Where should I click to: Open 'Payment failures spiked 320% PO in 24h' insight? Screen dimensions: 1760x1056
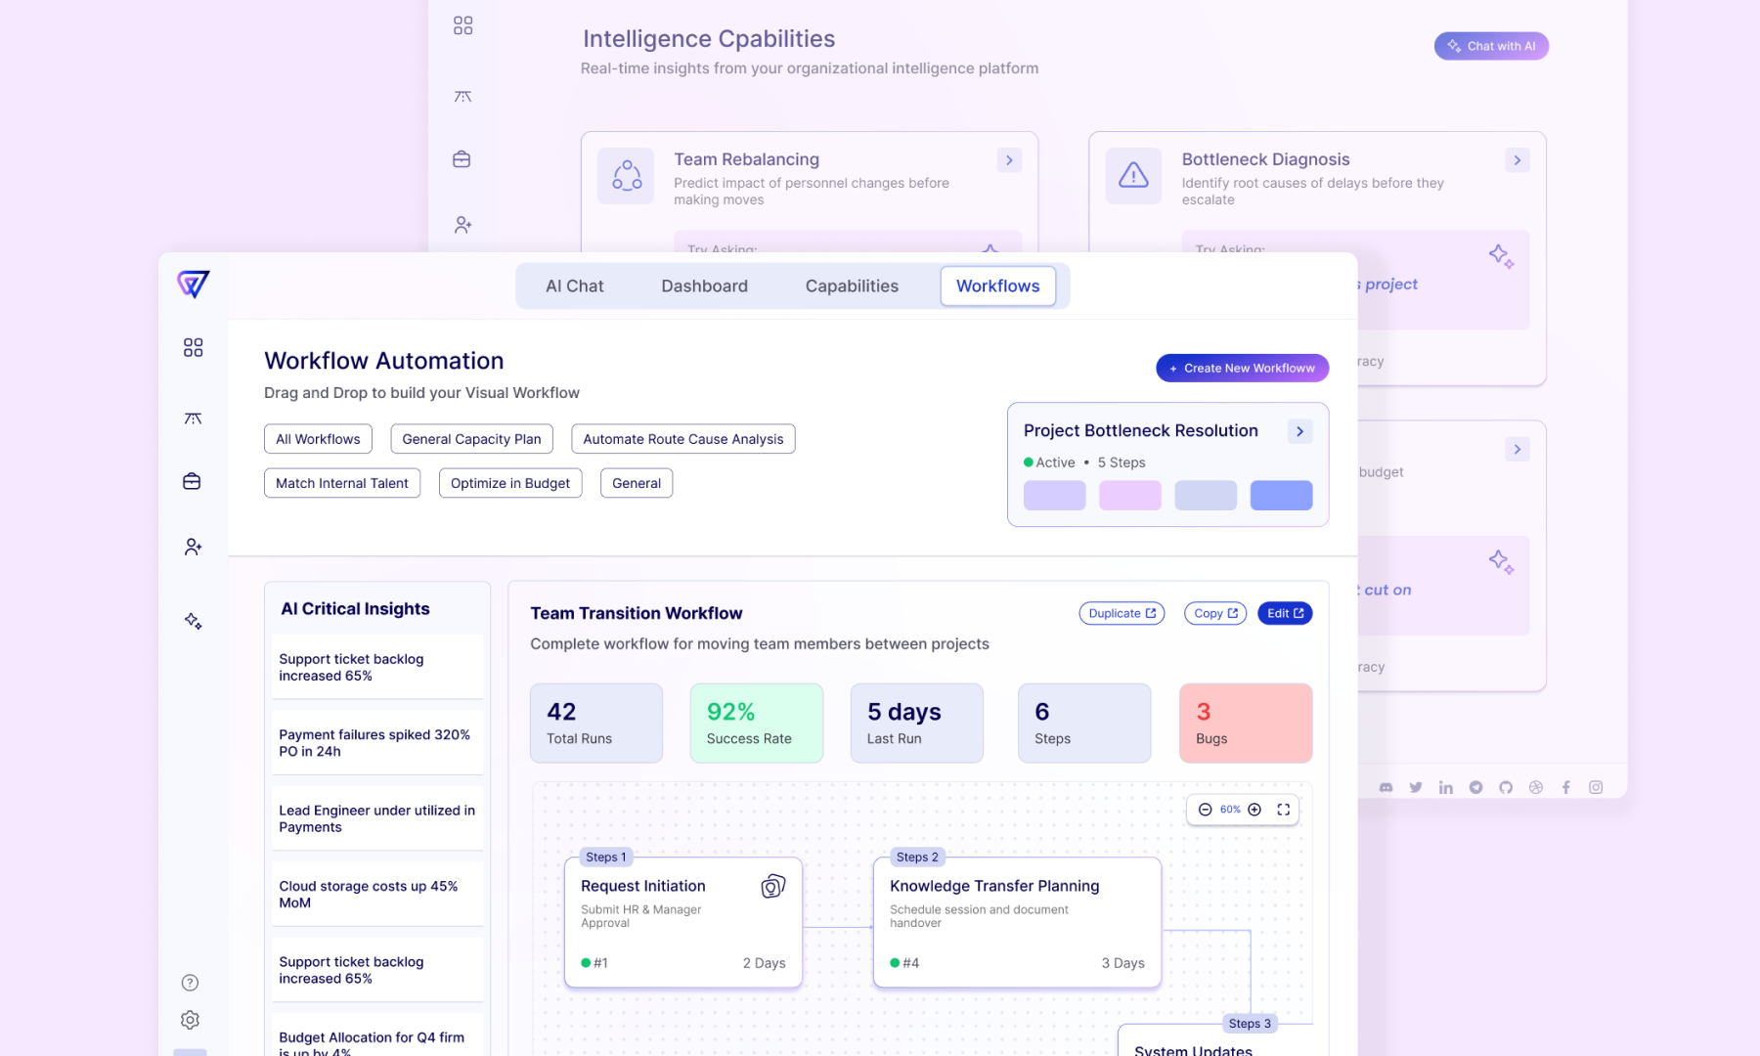[x=377, y=743]
